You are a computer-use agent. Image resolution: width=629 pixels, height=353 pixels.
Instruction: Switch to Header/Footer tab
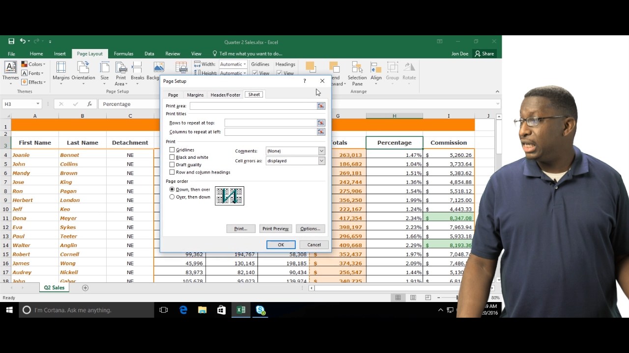click(x=226, y=95)
